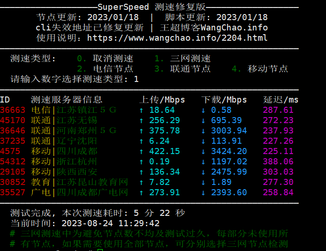The image size is (326, 251).
Task: Click the entered number 1 after the prompt
Action: (x=136, y=79)
